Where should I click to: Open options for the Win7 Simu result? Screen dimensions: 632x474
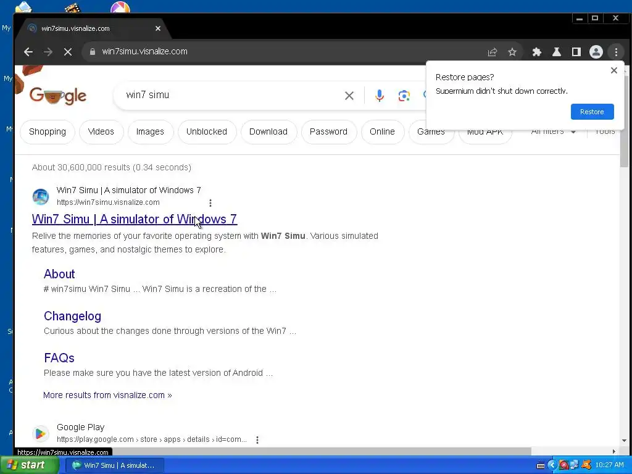[210, 202]
